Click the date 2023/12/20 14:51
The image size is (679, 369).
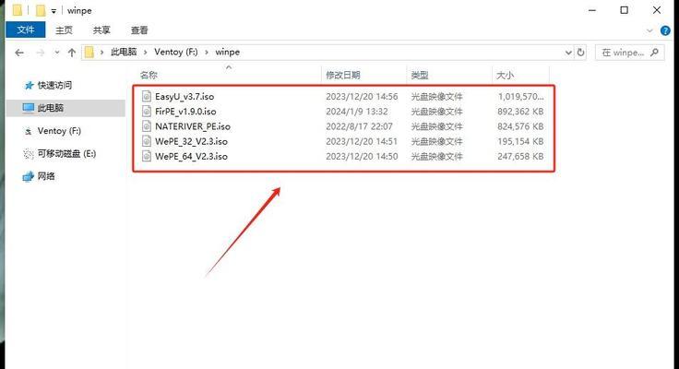click(362, 142)
